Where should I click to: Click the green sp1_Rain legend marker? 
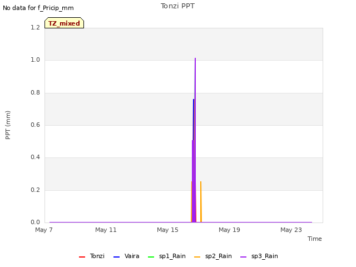(151, 257)
